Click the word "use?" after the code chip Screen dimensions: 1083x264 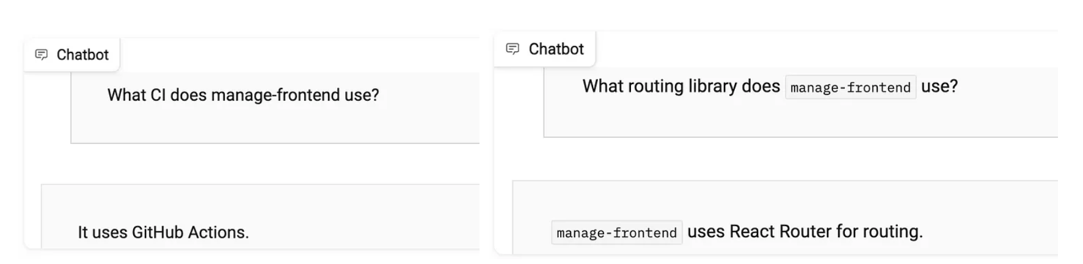[x=939, y=87]
